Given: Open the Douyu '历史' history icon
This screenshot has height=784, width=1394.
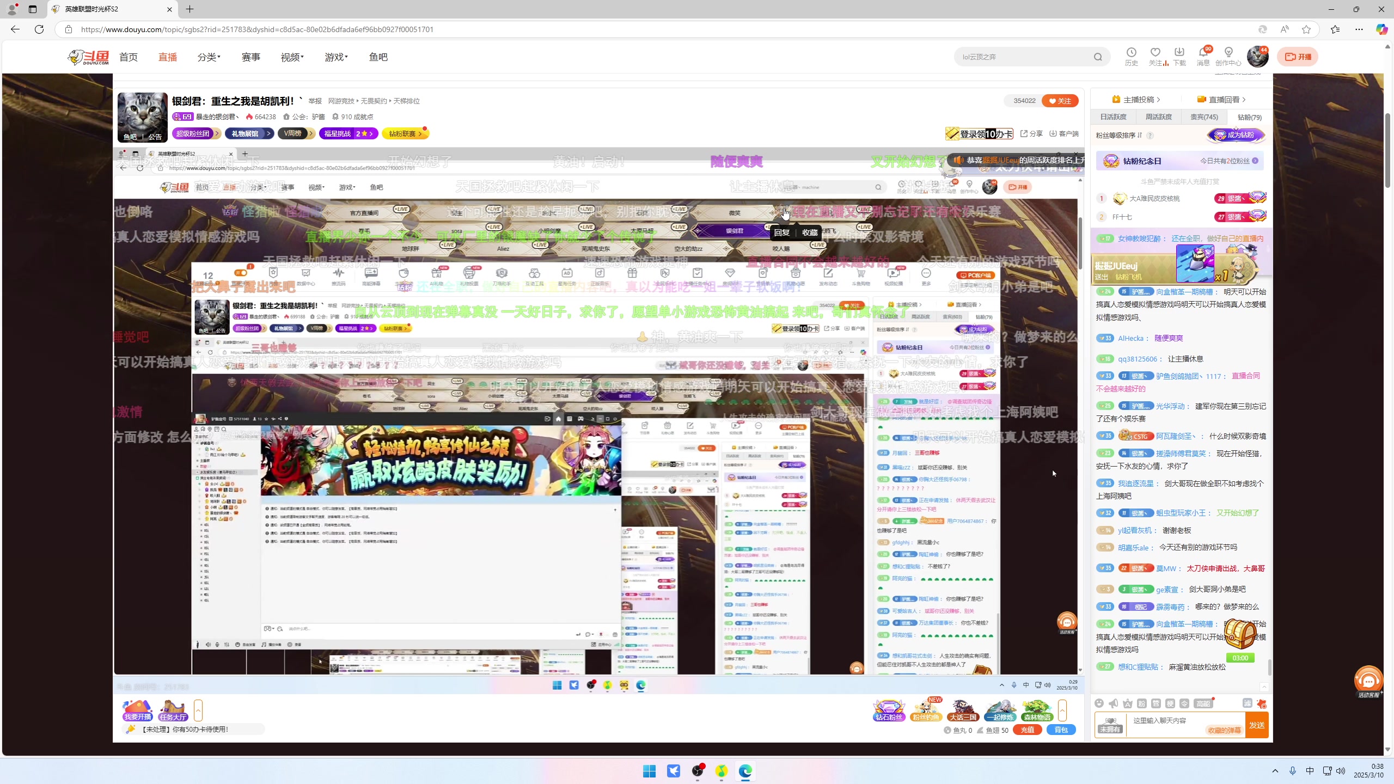Looking at the screenshot, I should tap(1132, 56).
